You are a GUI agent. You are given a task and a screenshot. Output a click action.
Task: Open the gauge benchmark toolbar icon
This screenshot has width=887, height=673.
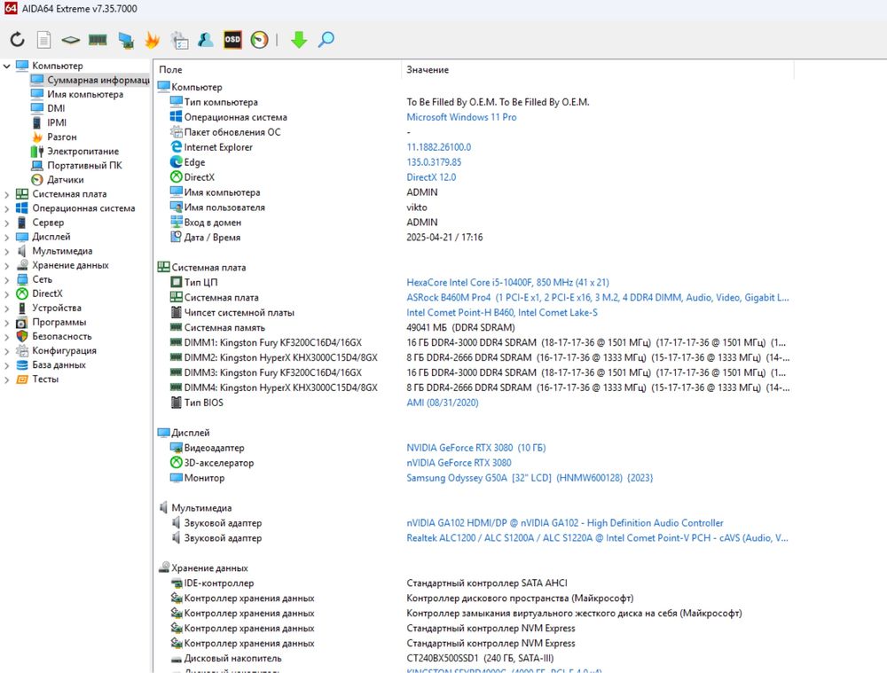pos(260,40)
